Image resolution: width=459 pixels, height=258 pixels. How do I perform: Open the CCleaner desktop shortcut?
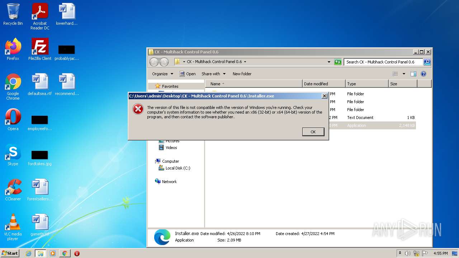click(x=13, y=190)
